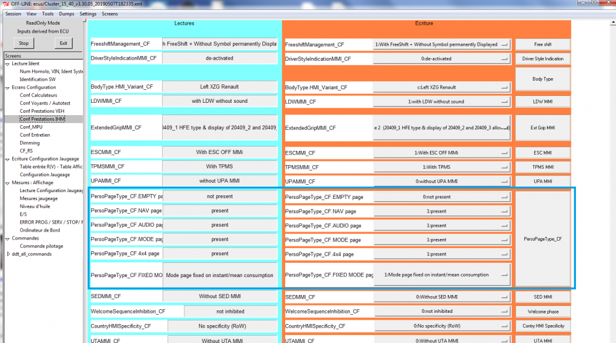Open PersoPageType_CF.NAV page dropdown
This screenshot has width=616, height=343.
pyautogui.click(x=442, y=211)
